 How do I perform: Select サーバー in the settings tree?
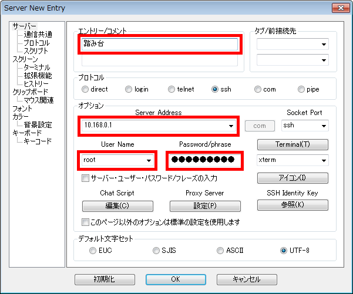24,26
